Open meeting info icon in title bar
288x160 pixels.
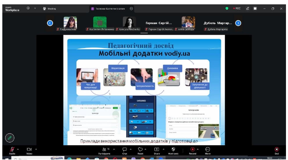tap(28, 8)
